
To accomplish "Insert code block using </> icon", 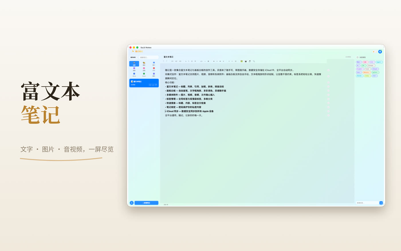I will click(201, 61).
